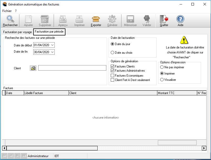Click the Libellé Facture column header
This screenshot has height=160, width=211.
(46, 93)
